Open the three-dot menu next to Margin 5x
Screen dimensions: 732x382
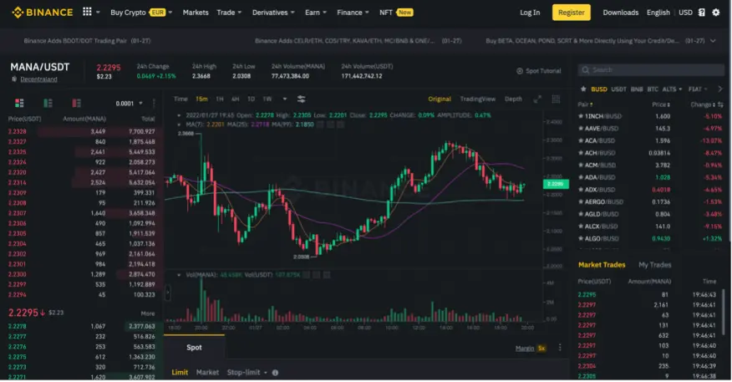click(x=560, y=348)
